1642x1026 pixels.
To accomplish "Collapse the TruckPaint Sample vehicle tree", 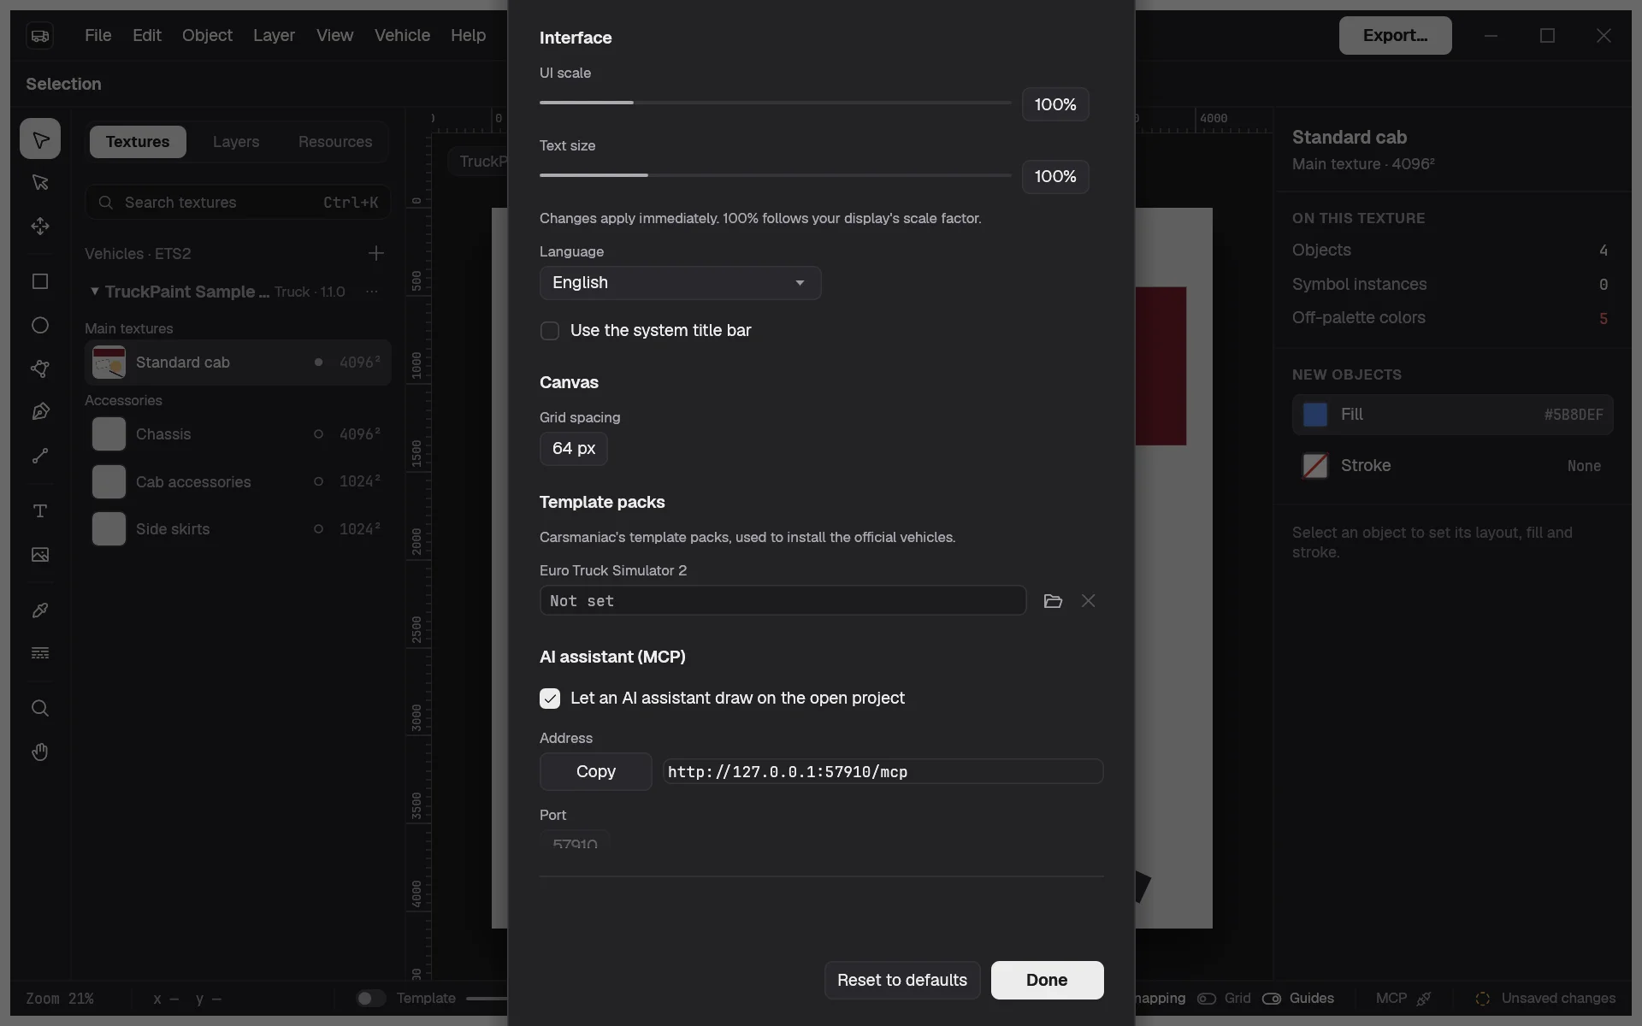I will [x=94, y=292].
